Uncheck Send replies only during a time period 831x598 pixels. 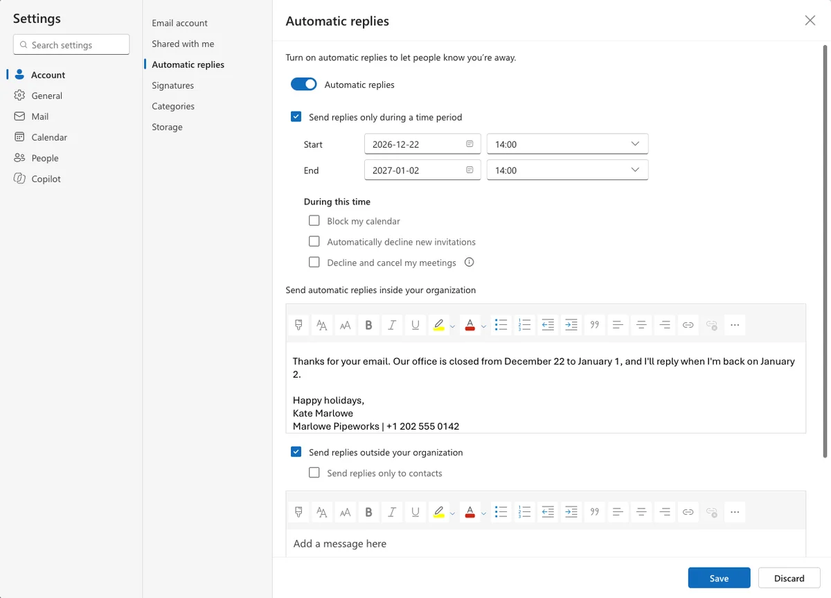pos(296,117)
